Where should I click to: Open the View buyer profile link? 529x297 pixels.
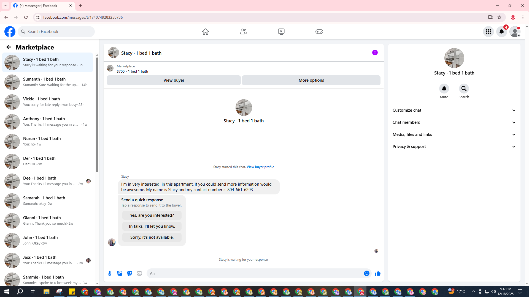(260, 167)
